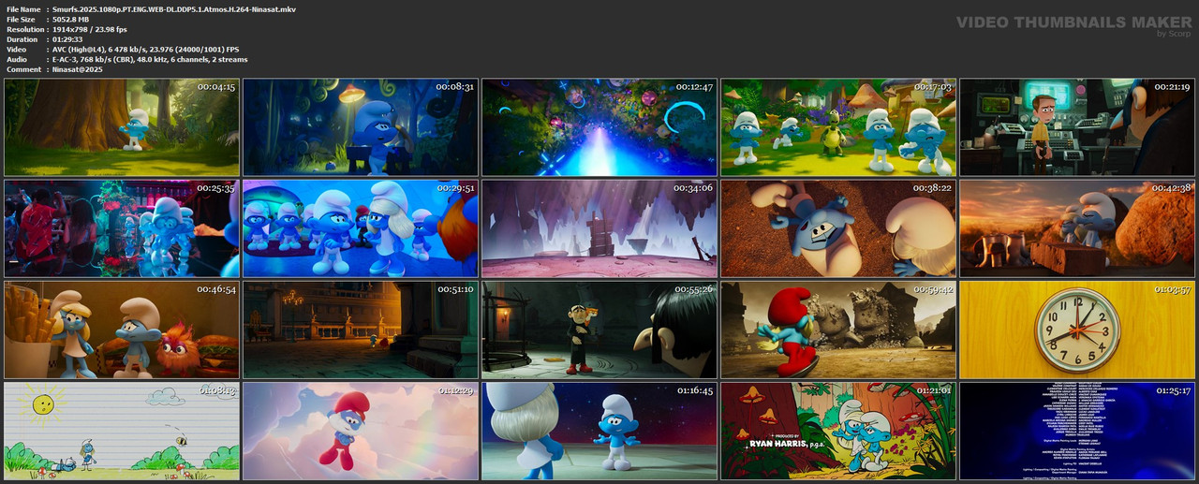The width and height of the screenshot is (1199, 484).
Task: Click the Smurfs .mkv file name text
Action: pyautogui.click(x=173, y=8)
